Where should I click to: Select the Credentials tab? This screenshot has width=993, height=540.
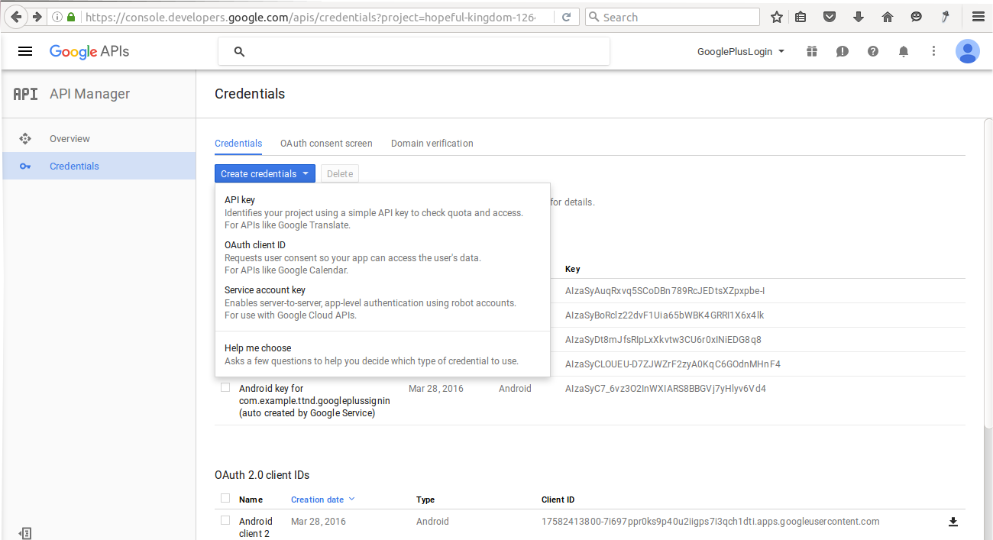click(238, 144)
